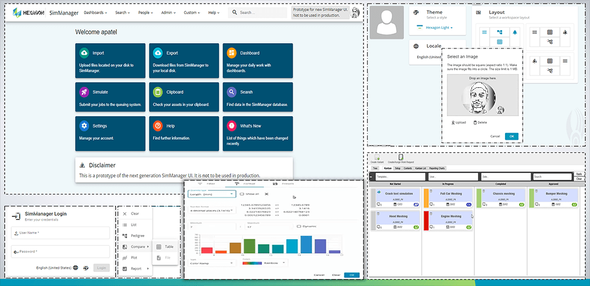Open the 4 decimal places number format dropdown
This screenshot has height=286, width=590.
[212, 210]
